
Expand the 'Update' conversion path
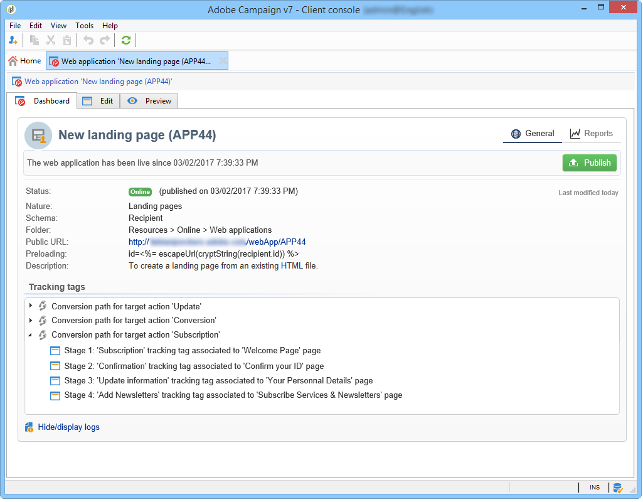pos(31,306)
